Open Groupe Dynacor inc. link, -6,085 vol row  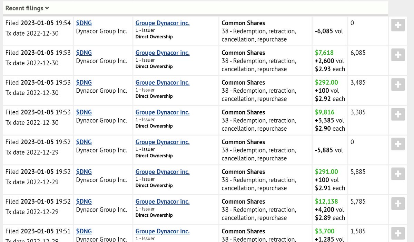pos(162,23)
